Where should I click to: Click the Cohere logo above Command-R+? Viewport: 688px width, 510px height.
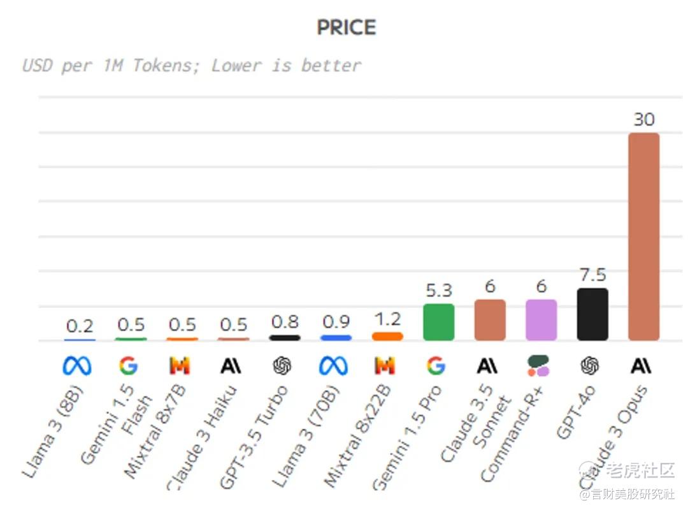[x=538, y=365]
